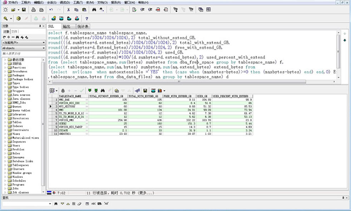
Task: Click the binoculars Find icon in top toolbar
Action: 94,10
